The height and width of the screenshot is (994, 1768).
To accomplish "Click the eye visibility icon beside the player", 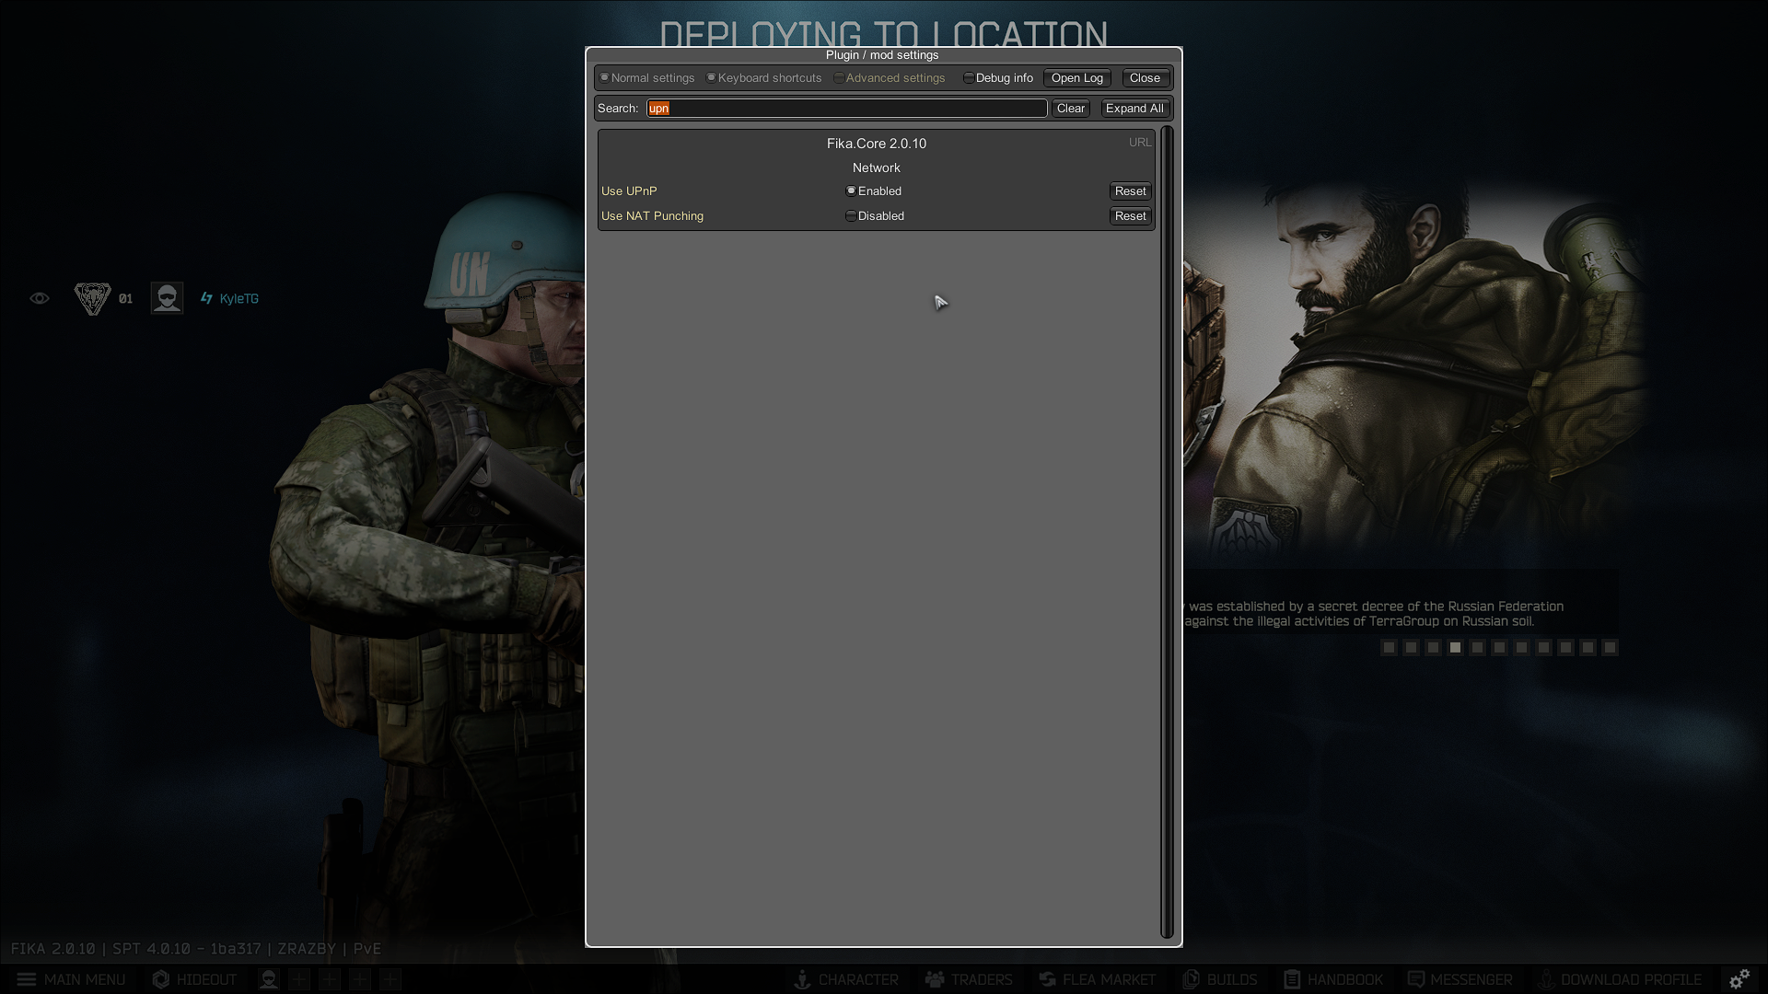I will point(40,298).
